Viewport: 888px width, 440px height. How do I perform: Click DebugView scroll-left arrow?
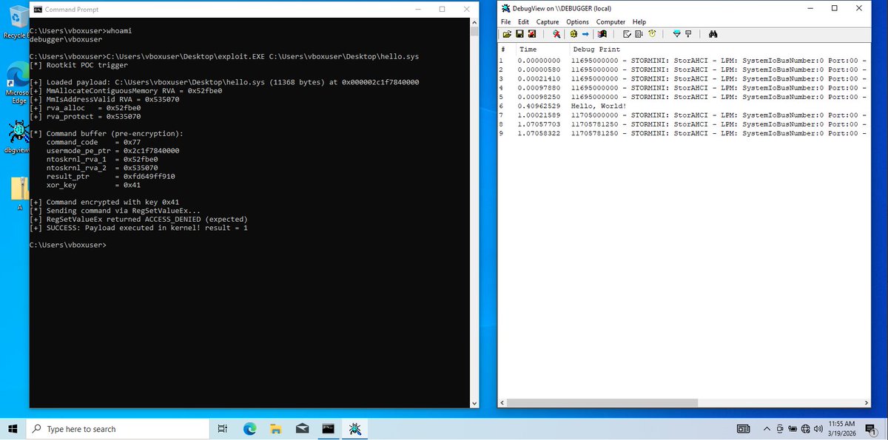coord(502,403)
